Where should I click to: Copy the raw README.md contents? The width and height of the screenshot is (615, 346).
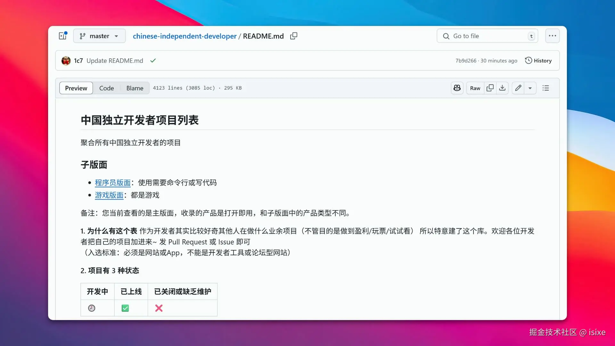click(x=490, y=88)
